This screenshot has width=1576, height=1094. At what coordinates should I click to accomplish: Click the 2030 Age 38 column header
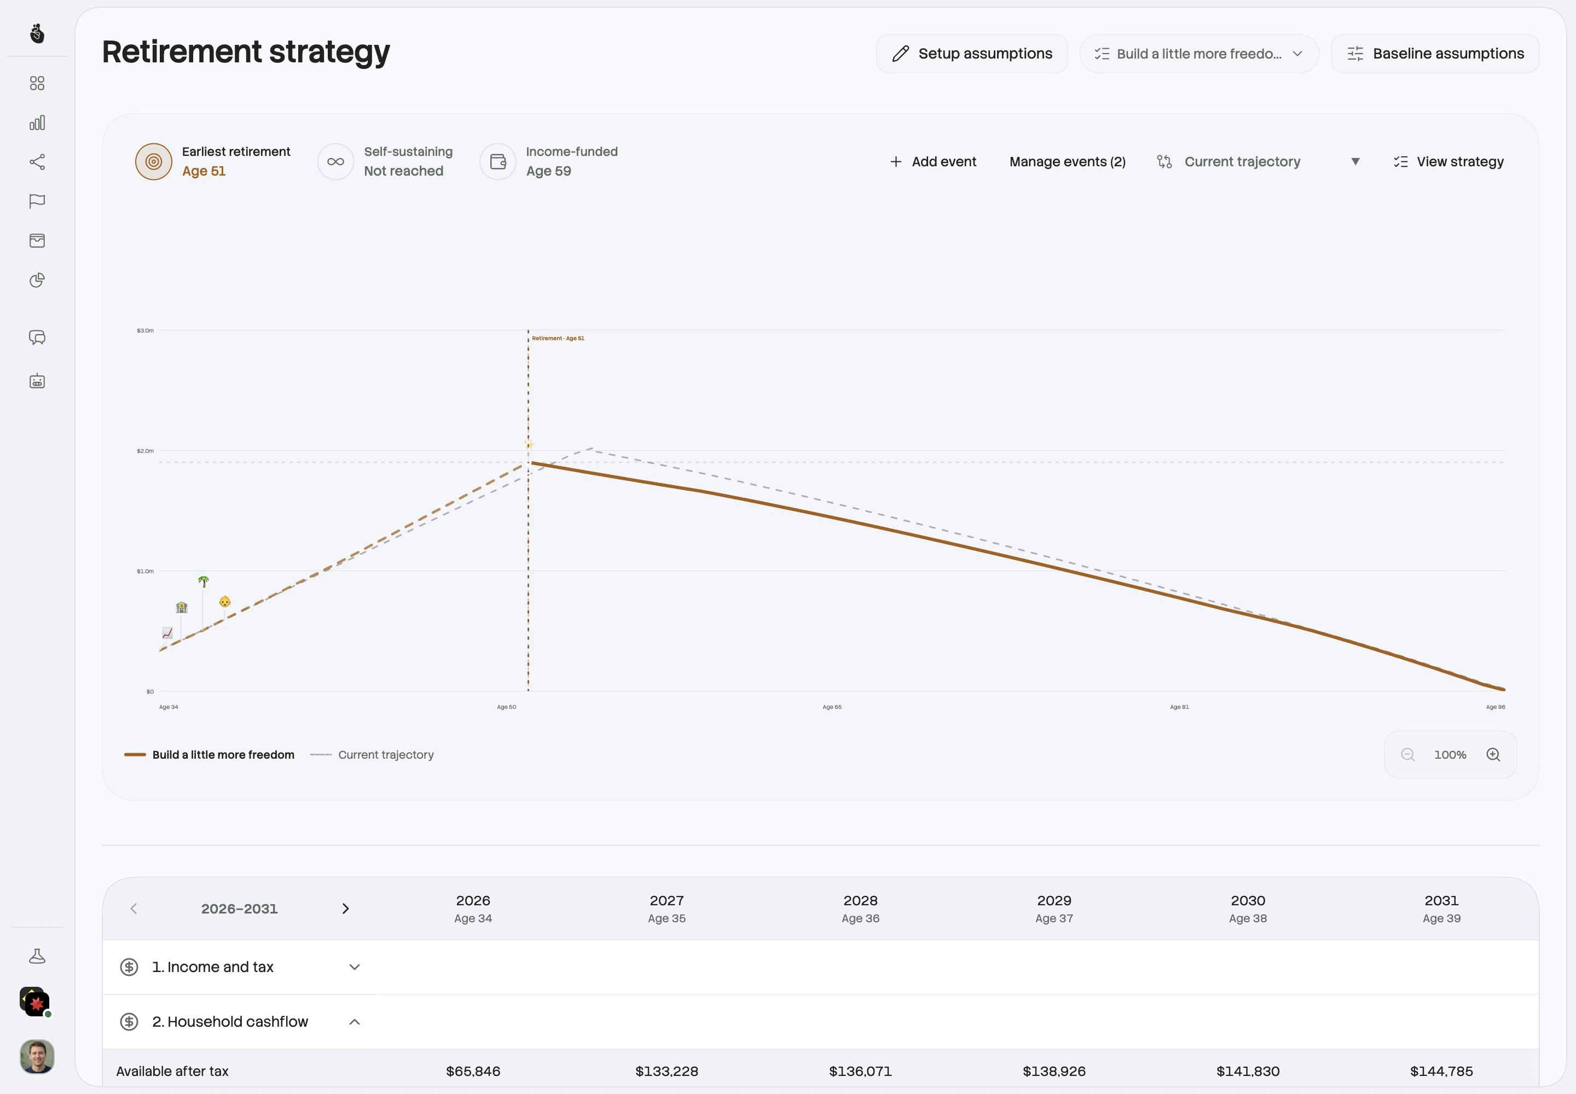click(x=1248, y=909)
